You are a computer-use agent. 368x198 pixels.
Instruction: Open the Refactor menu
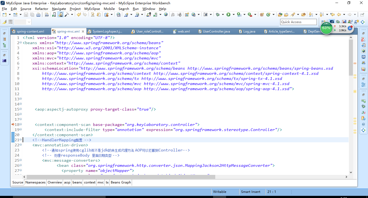[x=41, y=9]
